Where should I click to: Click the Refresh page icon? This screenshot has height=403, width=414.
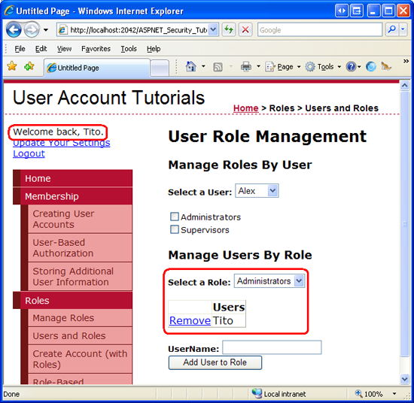pos(229,29)
